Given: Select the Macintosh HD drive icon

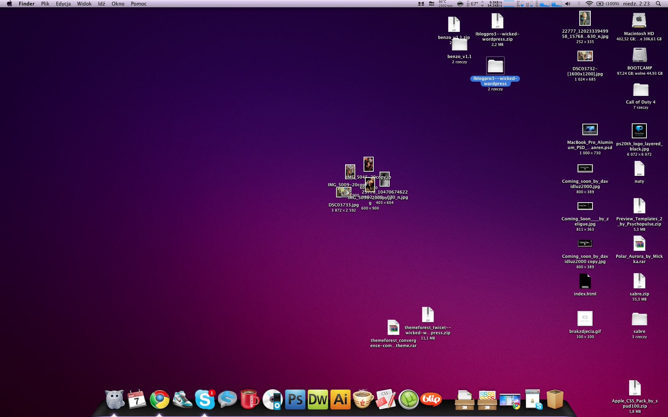Looking at the screenshot, I should 639,21.
